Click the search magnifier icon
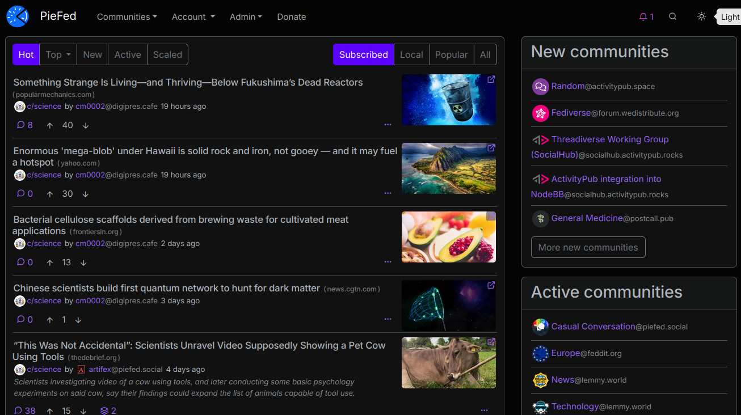Screen dimensions: 741x415 click(x=672, y=17)
